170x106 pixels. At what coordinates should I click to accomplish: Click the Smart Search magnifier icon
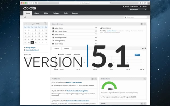point(125,17)
